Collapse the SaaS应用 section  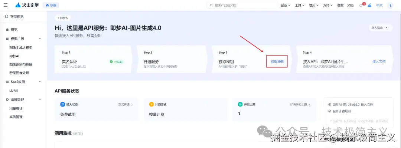(x=40, y=82)
